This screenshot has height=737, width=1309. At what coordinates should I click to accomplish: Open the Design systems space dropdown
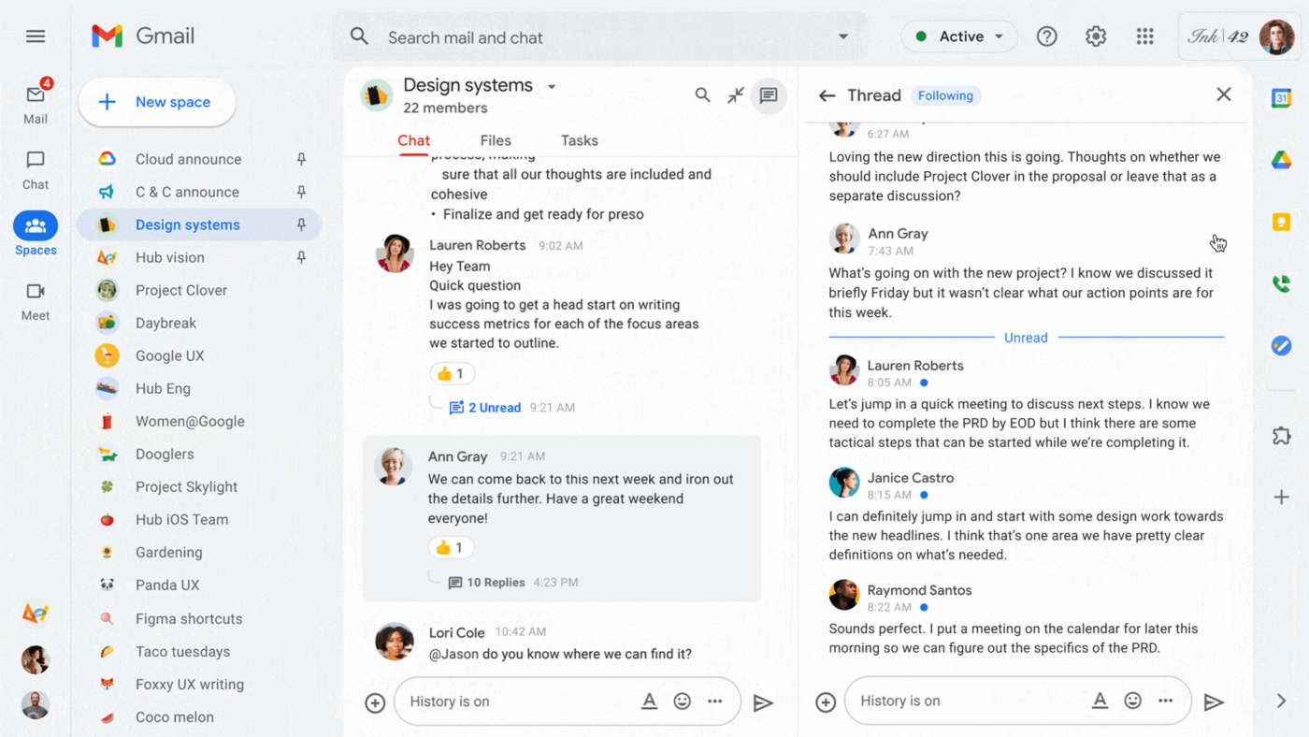click(552, 84)
